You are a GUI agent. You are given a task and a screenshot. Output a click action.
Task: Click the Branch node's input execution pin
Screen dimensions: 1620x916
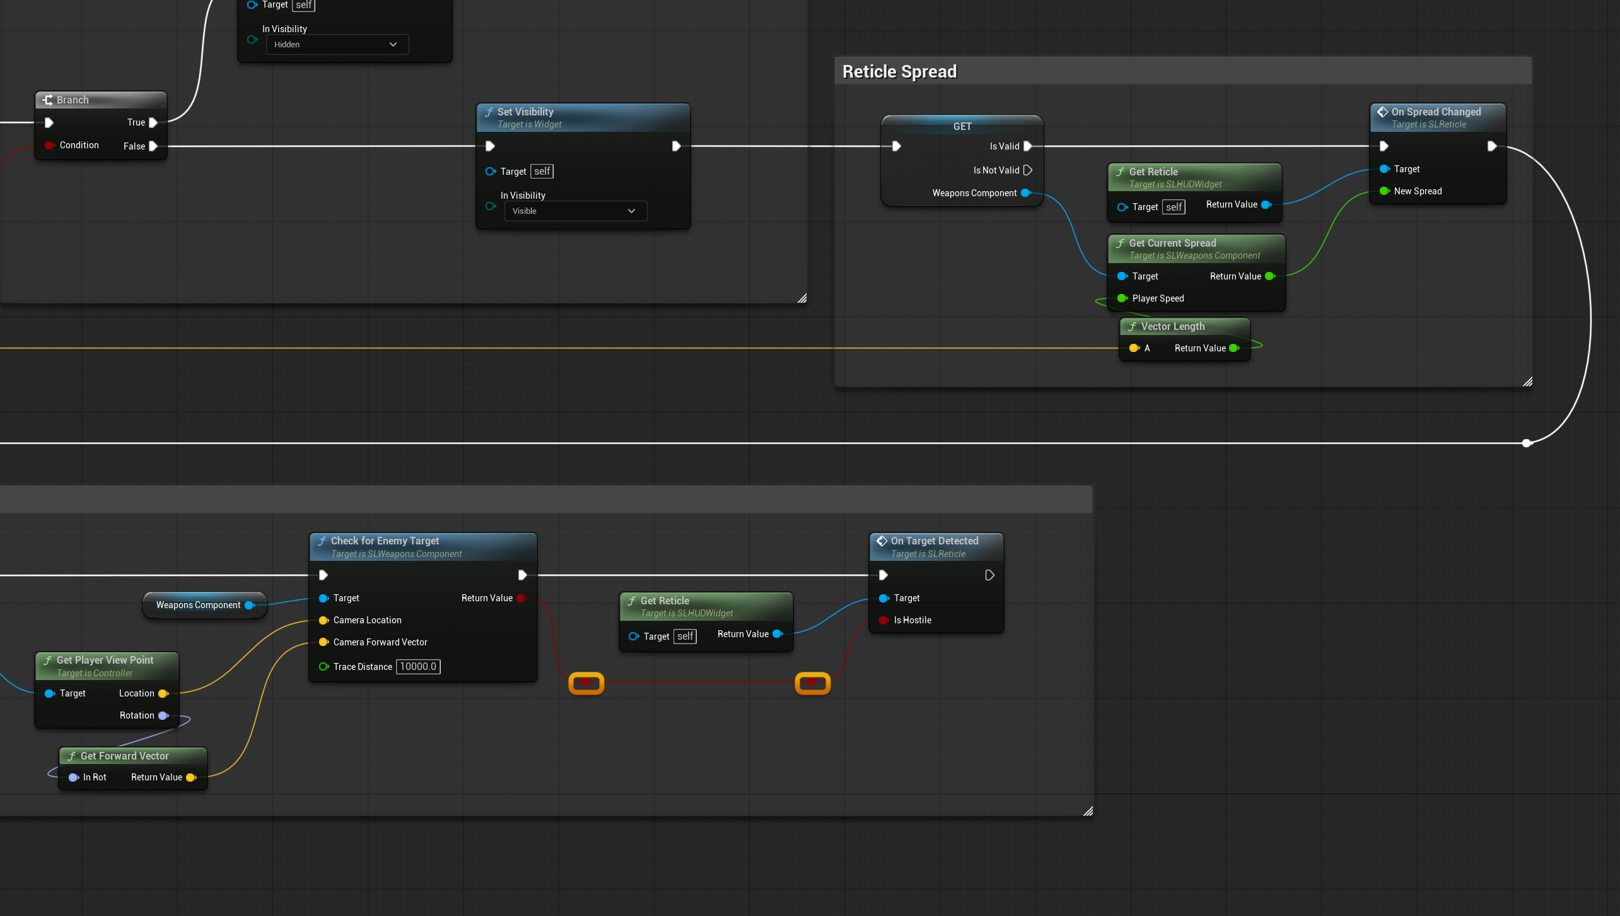tap(49, 122)
